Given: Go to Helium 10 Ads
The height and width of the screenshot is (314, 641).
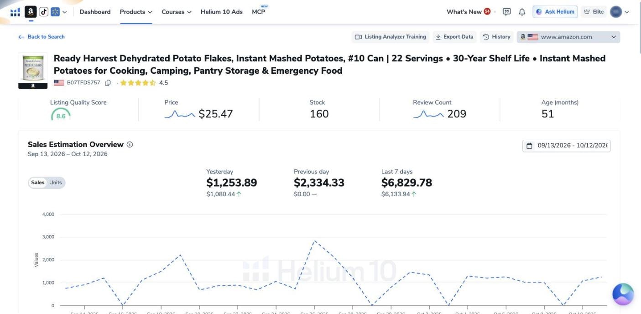Looking at the screenshot, I should 222,12.
